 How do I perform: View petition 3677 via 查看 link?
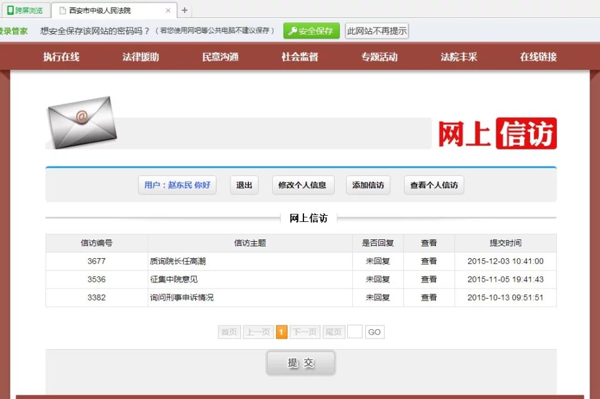coord(429,261)
